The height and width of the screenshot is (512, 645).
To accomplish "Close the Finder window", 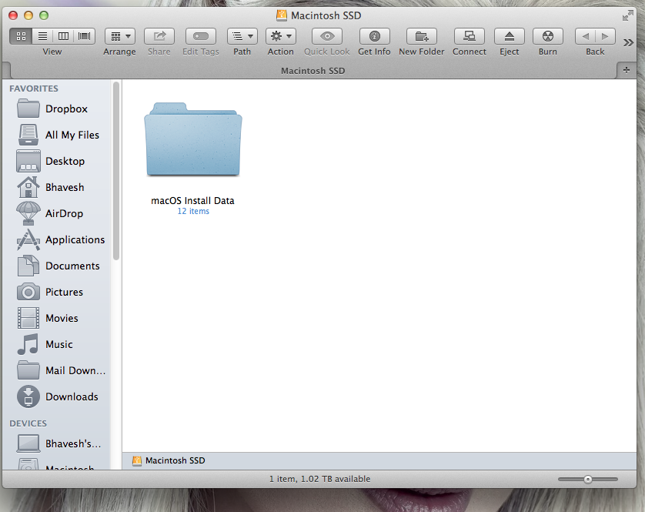I will pyautogui.click(x=13, y=15).
